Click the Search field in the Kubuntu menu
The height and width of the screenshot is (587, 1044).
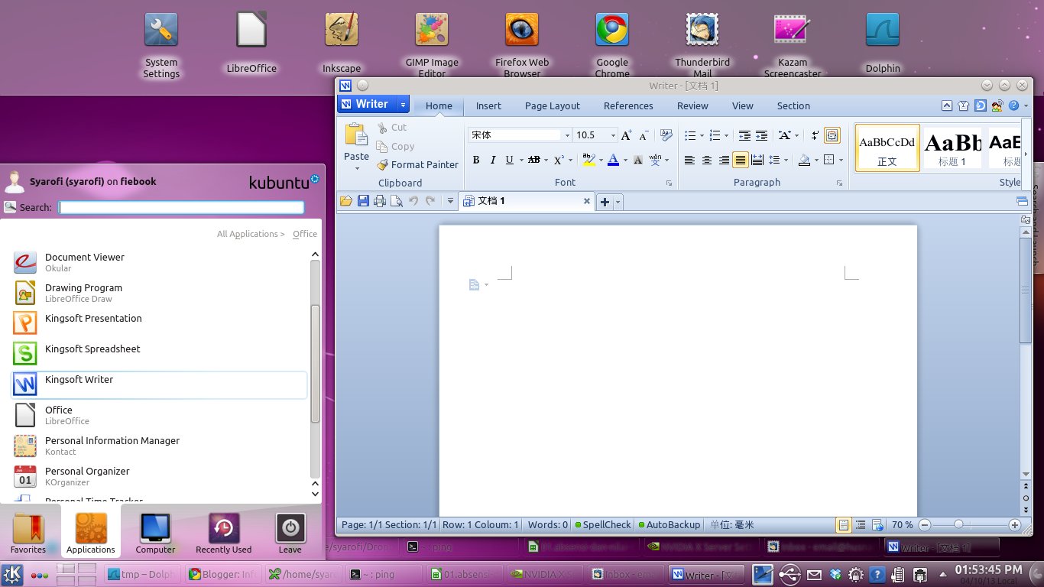181,206
